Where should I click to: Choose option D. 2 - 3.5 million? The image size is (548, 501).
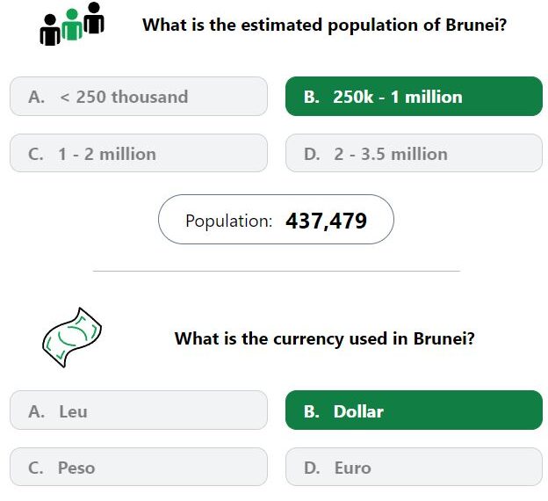point(414,153)
